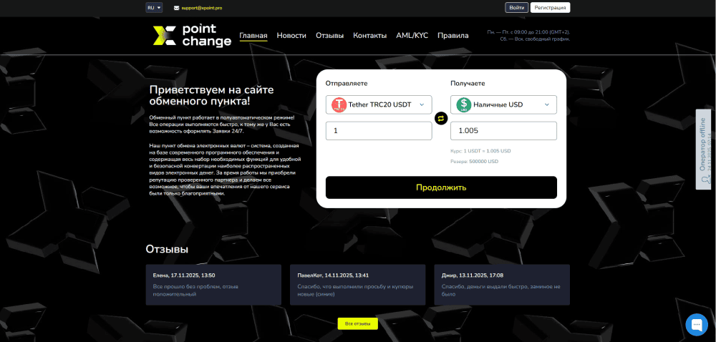Open the Оператор offline side tab
The height and width of the screenshot is (342, 716).
pyautogui.click(x=705, y=150)
